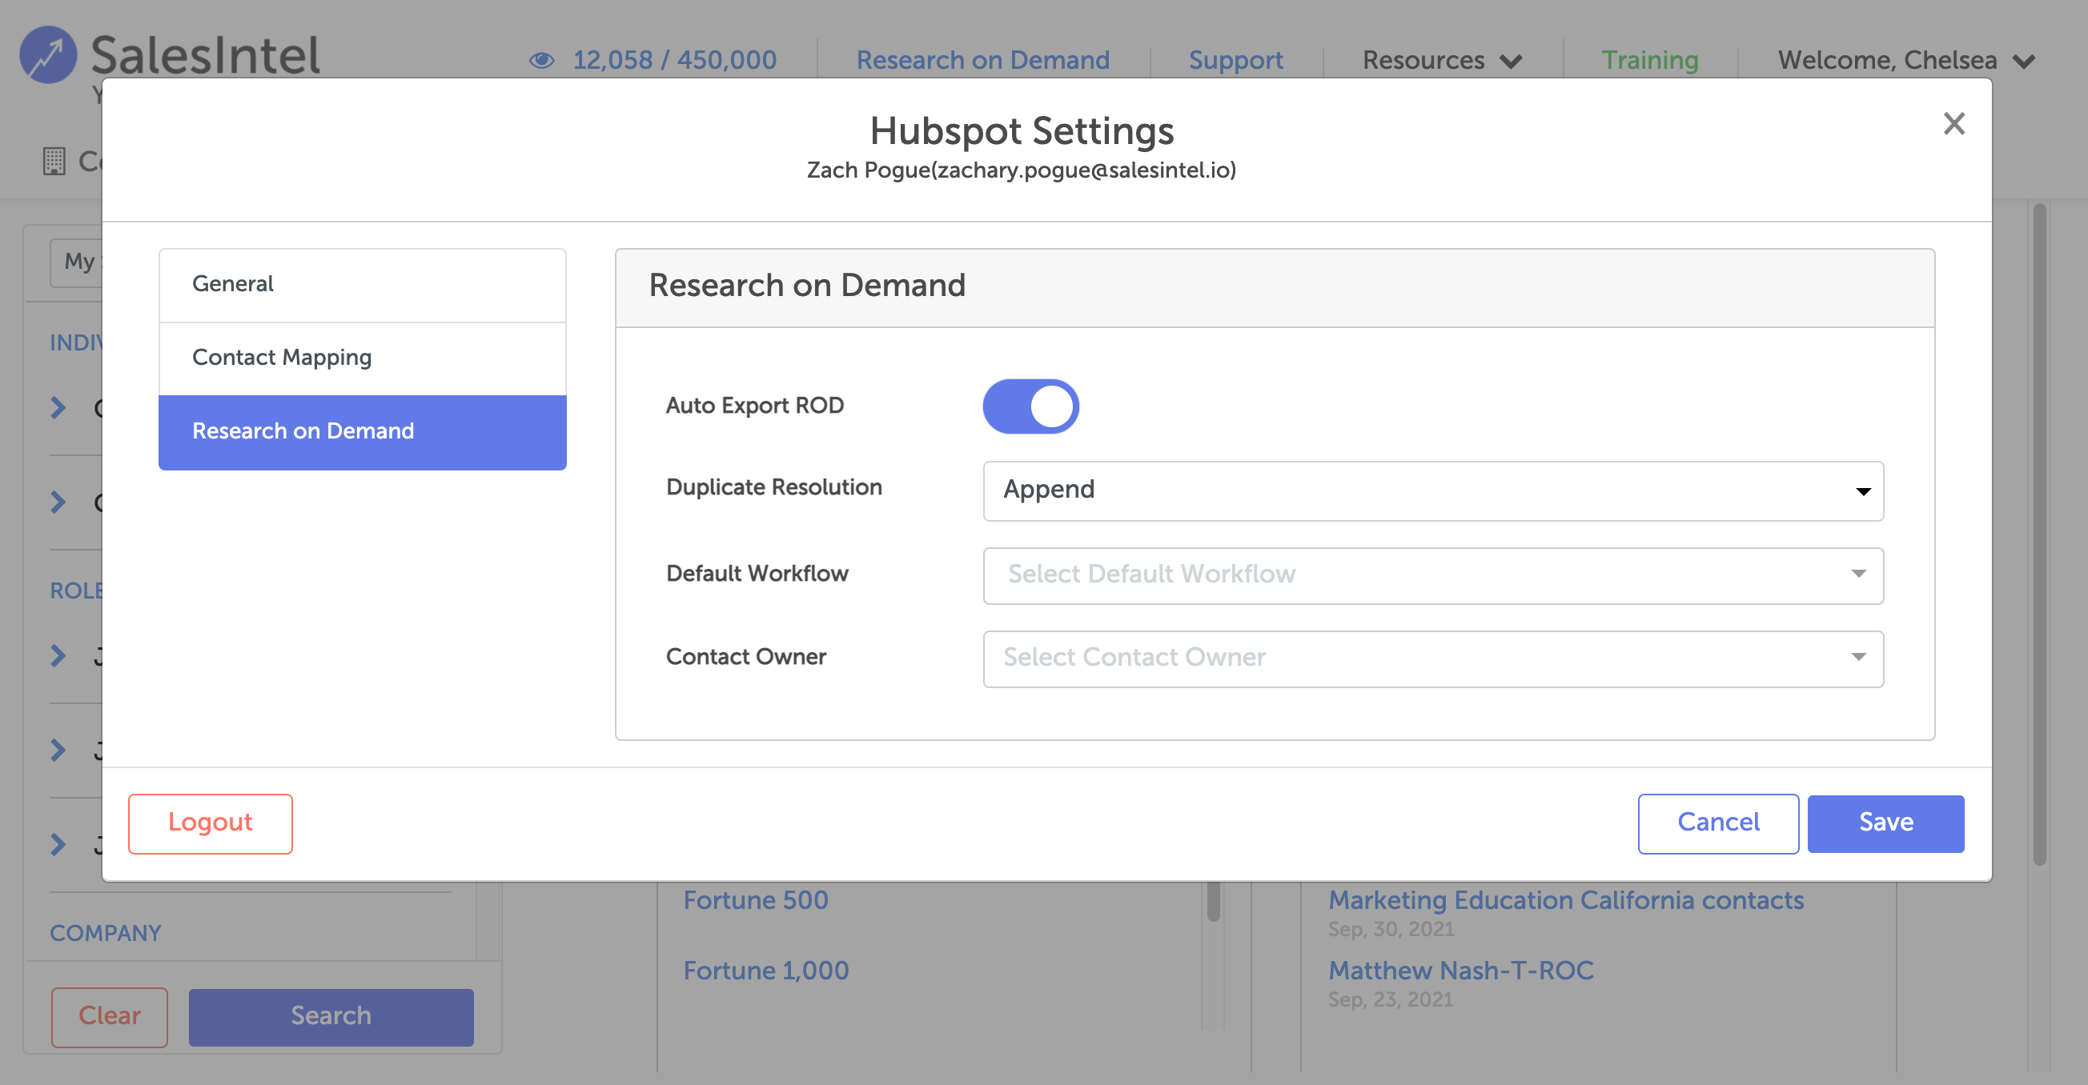Image resolution: width=2088 pixels, height=1085 pixels.
Task: Open the Support link
Action: point(1235,60)
